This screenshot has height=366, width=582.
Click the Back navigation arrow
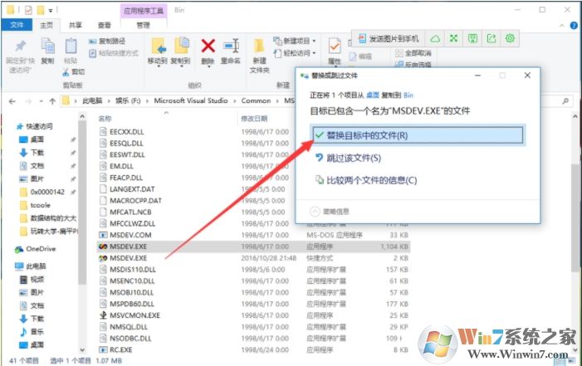coord(12,101)
